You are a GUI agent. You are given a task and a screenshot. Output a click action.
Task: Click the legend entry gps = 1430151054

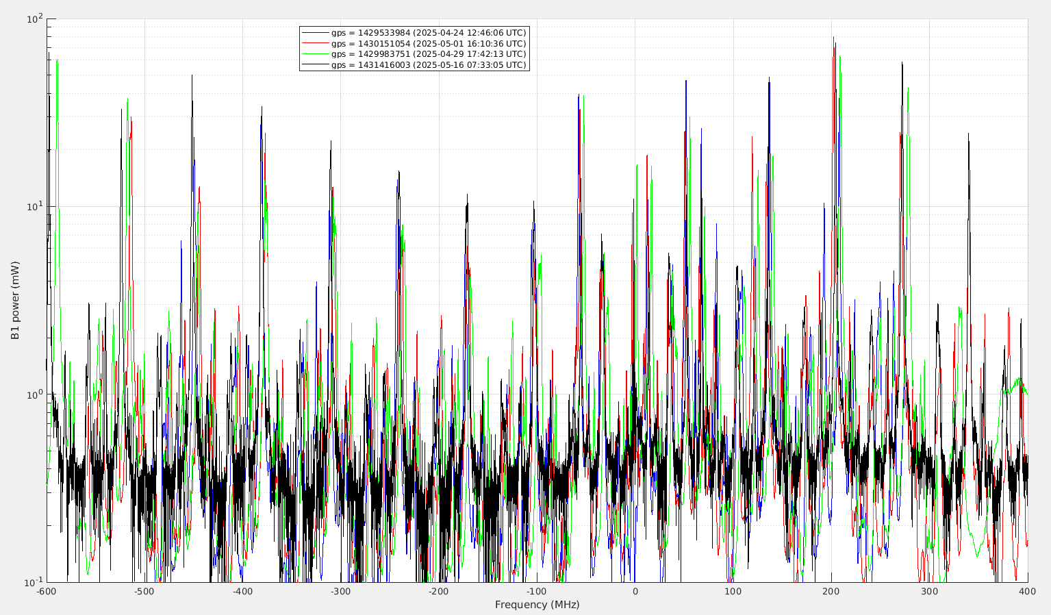click(429, 43)
